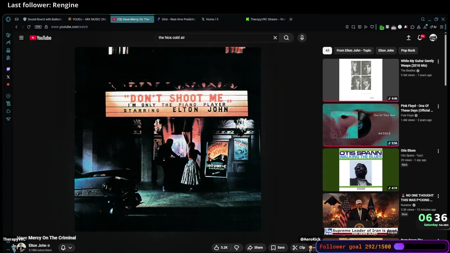Select From Elton John - Topic chip
This screenshot has height=253, width=450.
[354, 51]
